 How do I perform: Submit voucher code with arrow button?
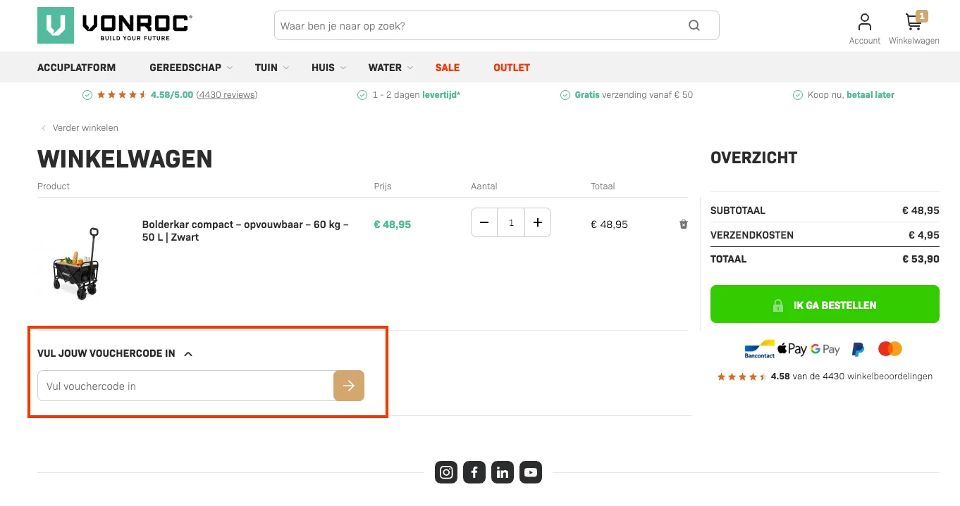point(349,386)
